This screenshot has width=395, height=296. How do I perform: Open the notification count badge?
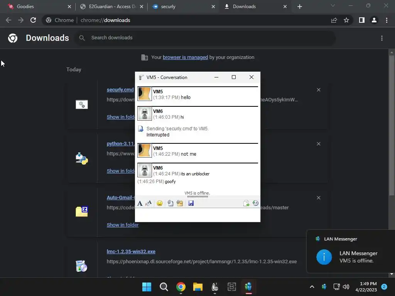pyautogui.click(x=384, y=287)
